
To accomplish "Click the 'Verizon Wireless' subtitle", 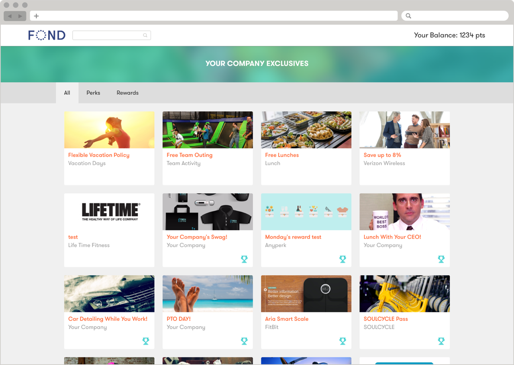I will point(384,163).
